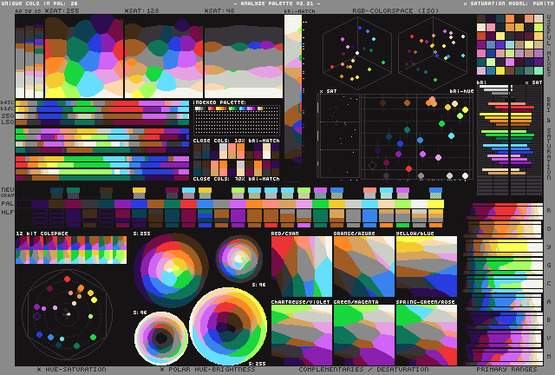
Task: Click the hue-saturation hexagon plot
Action: (x=68, y=314)
